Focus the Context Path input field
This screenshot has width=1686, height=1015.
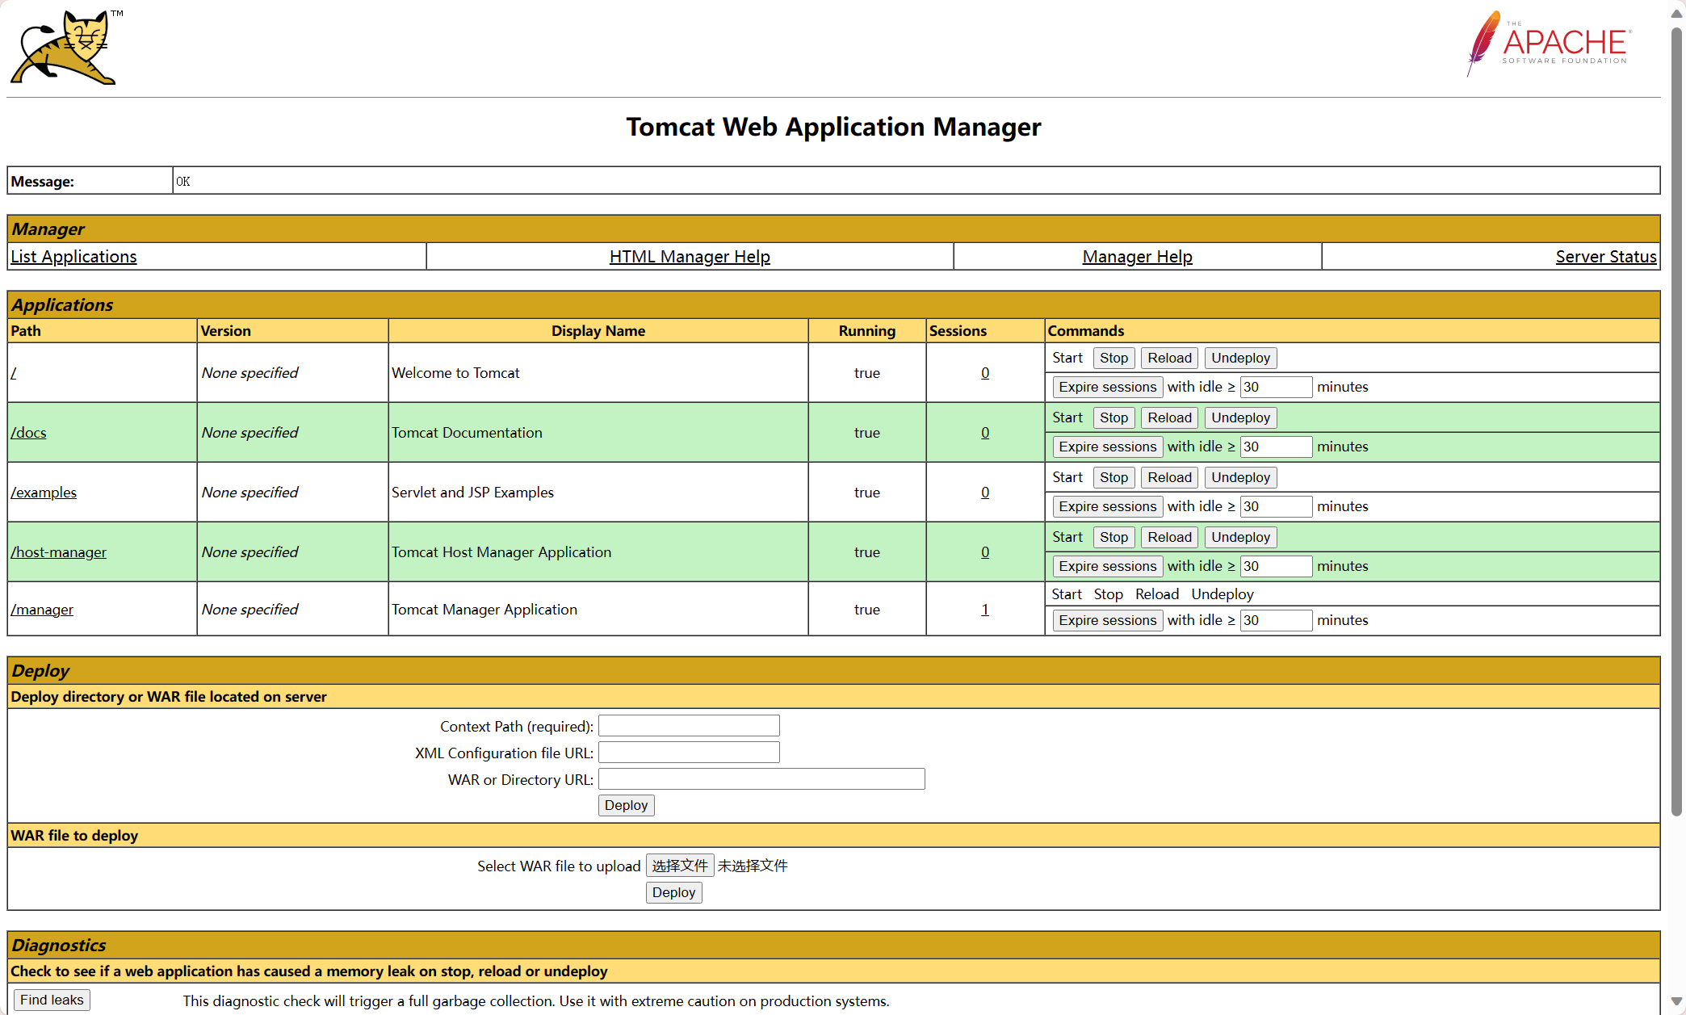(689, 726)
